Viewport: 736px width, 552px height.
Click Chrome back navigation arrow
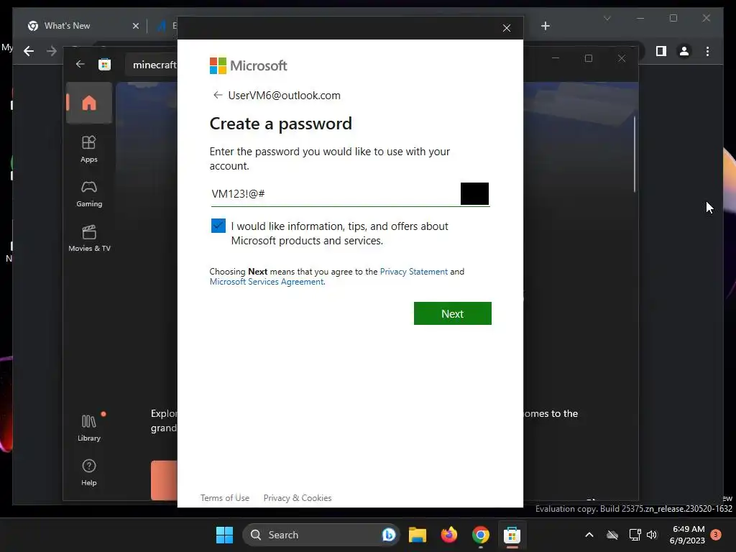[x=29, y=51]
